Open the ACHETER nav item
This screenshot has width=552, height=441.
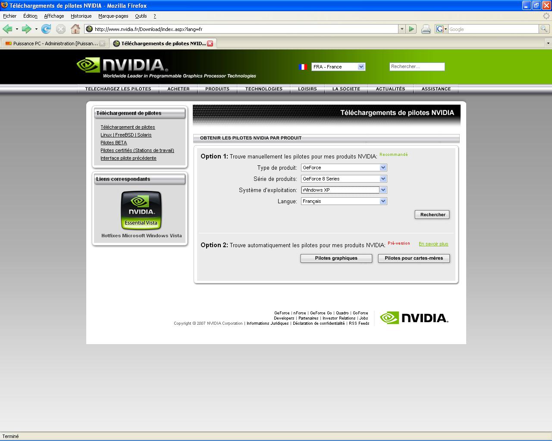click(179, 89)
